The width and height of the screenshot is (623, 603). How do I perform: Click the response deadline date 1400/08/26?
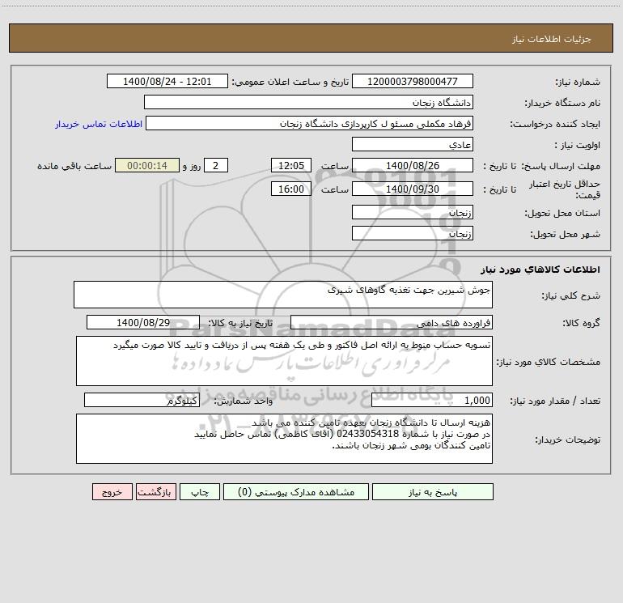point(413,165)
